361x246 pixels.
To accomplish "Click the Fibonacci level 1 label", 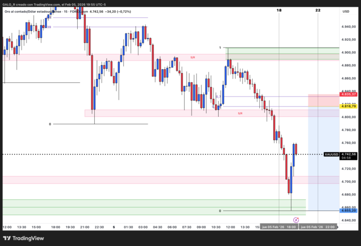I will coord(220,47).
